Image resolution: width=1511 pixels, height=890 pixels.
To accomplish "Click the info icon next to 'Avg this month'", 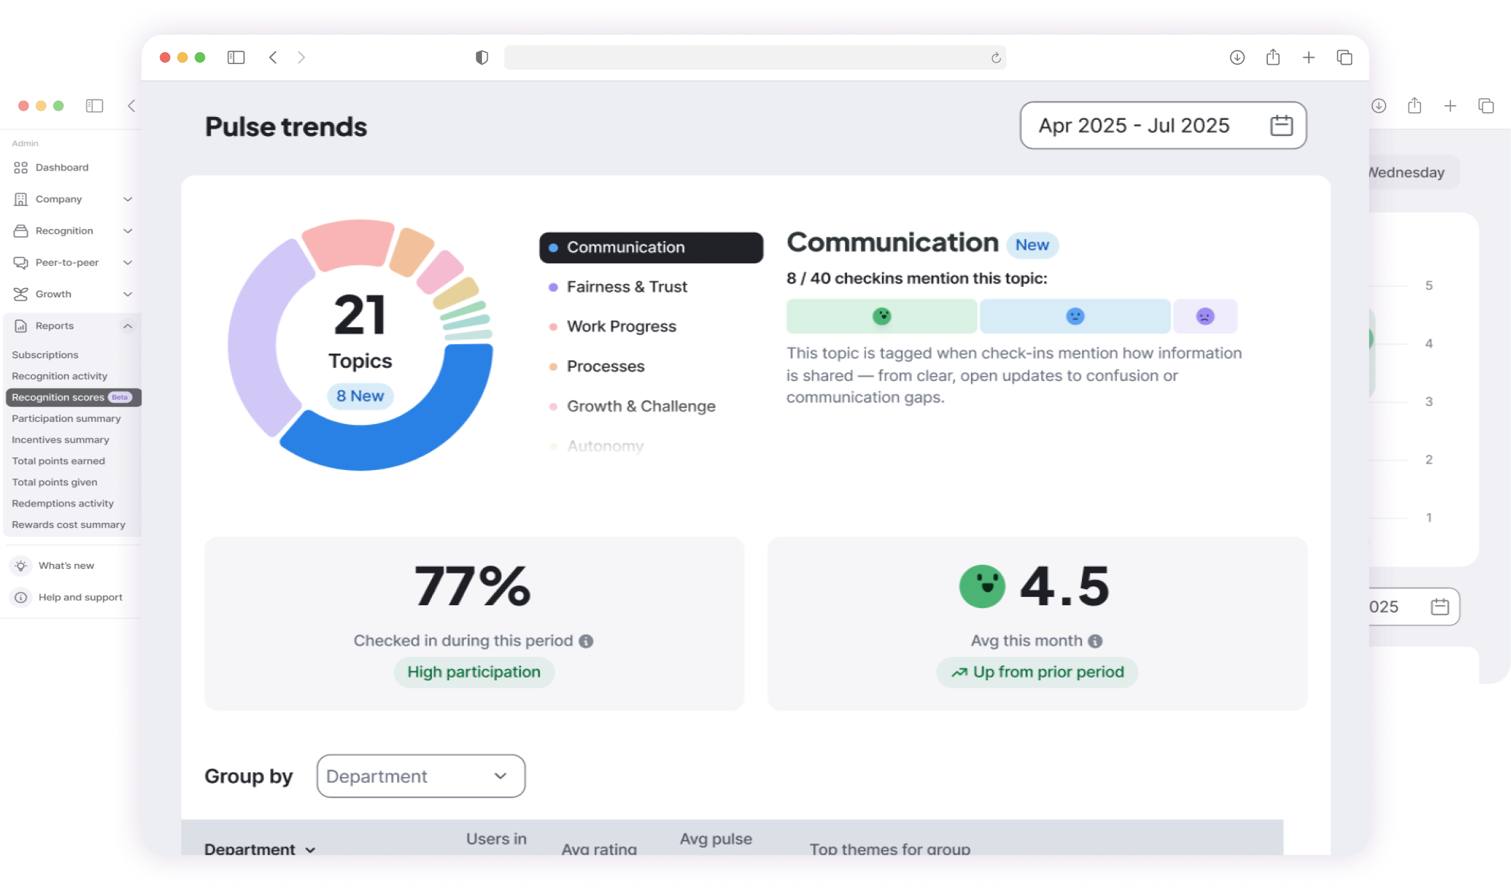I will tap(1095, 641).
